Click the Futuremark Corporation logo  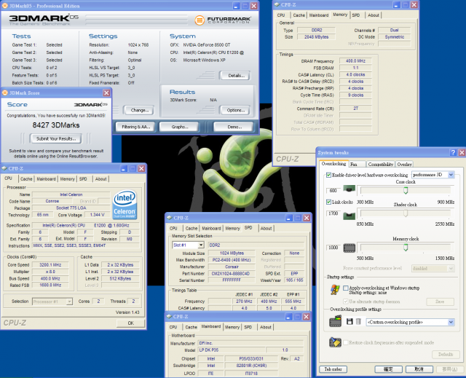click(x=223, y=20)
